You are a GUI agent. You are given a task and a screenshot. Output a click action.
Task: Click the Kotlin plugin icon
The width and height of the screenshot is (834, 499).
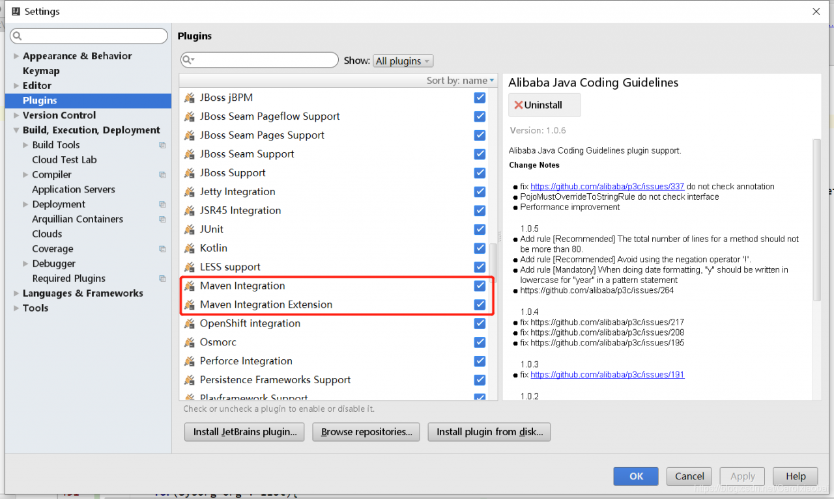click(190, 249)
